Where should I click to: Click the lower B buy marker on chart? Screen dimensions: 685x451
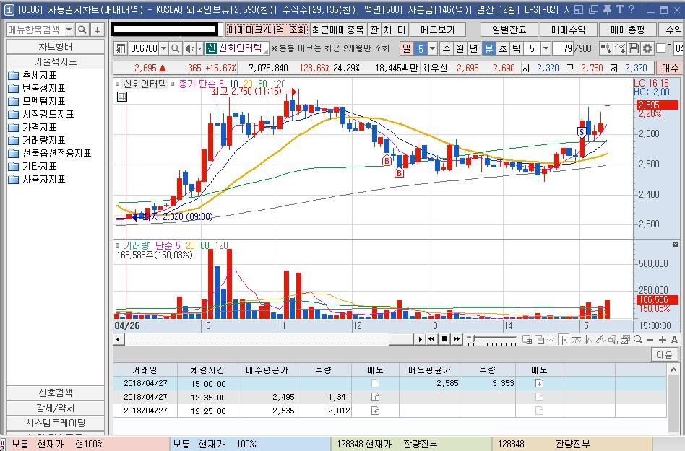pyautogui.click(x=399, y=173)
